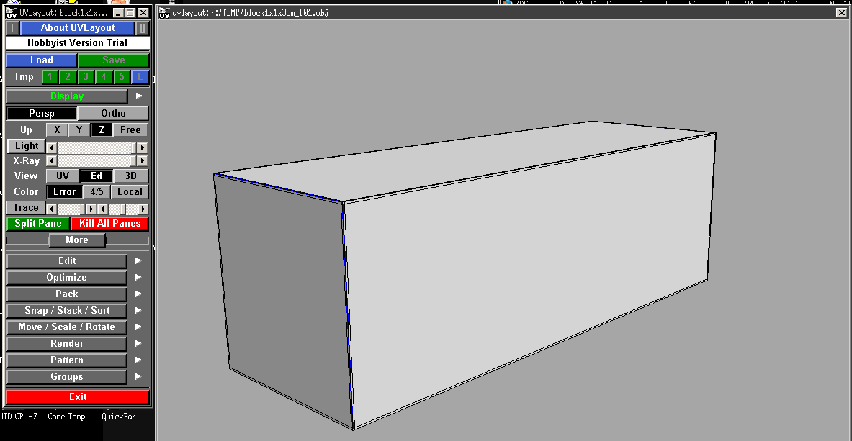
Task: Collapse the Display panel header
Action: click(x=67, y=96)
